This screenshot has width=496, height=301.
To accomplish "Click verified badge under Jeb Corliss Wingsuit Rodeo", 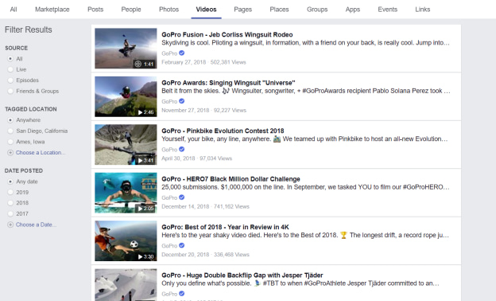I will 181,53.
